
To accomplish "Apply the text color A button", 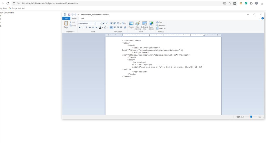I will click(100, 28).
